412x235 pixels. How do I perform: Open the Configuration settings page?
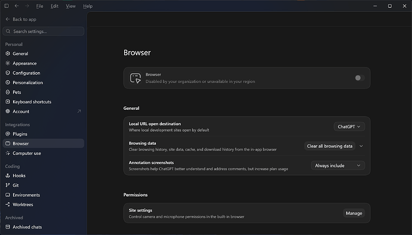tap(44, 73)
